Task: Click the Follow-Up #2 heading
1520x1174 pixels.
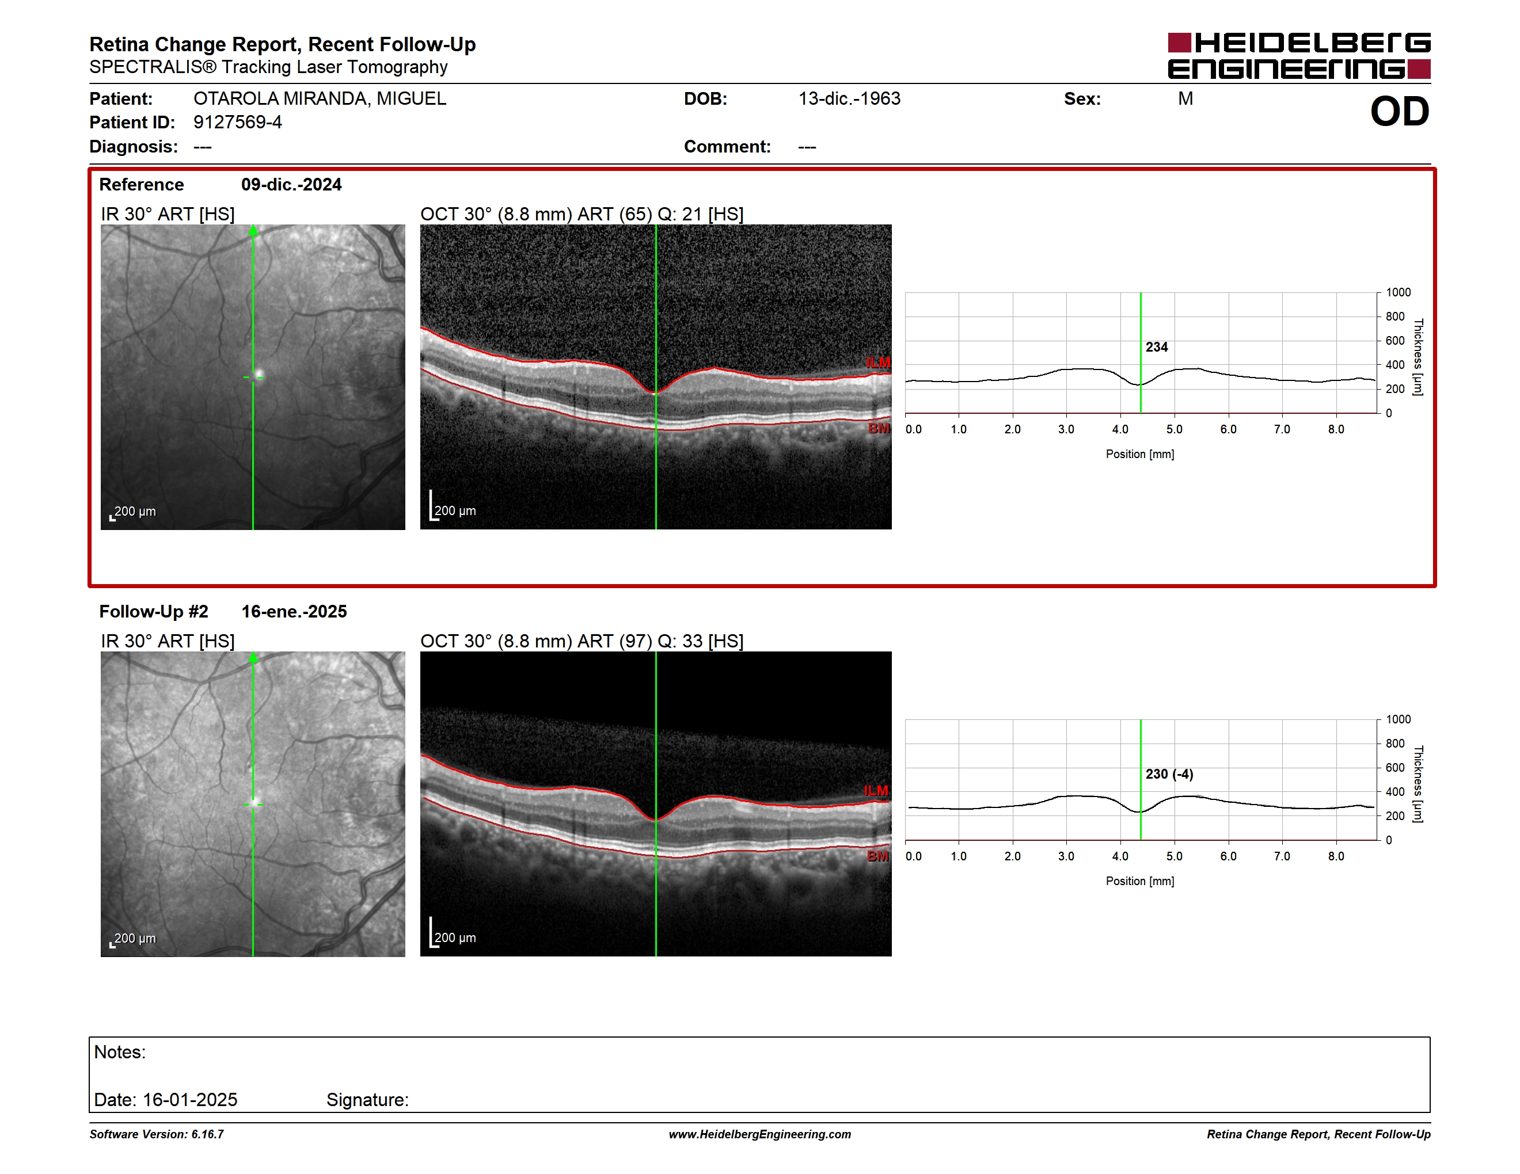Action: tap(154, 611)
